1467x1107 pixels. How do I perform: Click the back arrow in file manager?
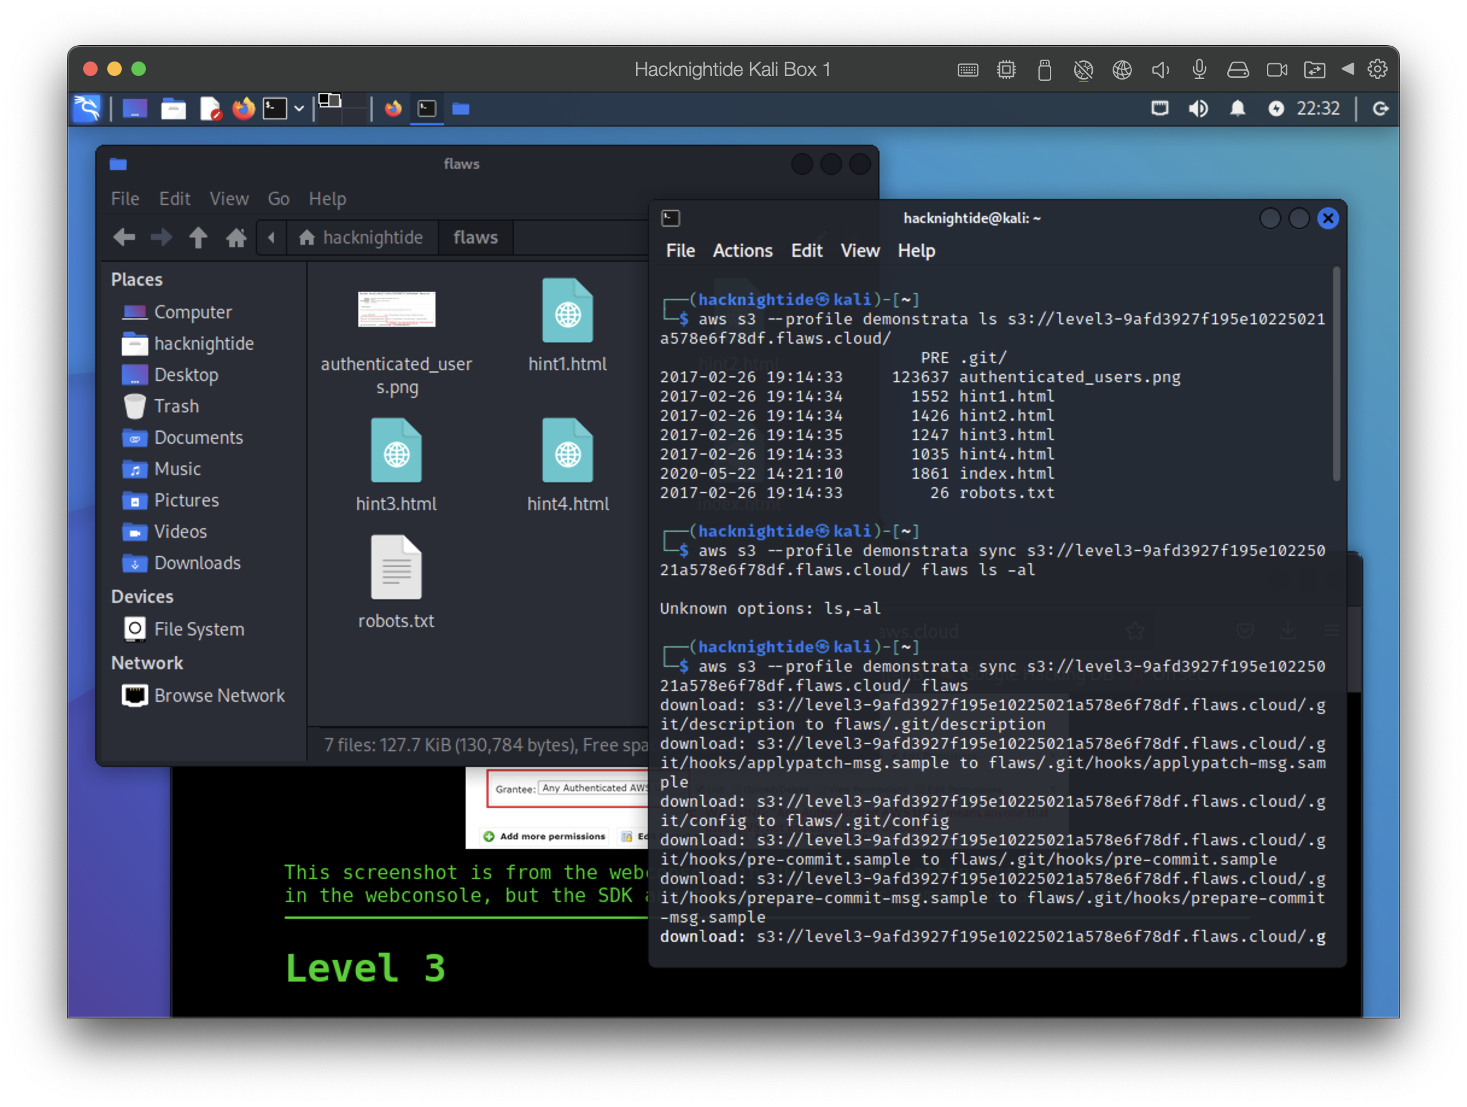click(124, 237)
